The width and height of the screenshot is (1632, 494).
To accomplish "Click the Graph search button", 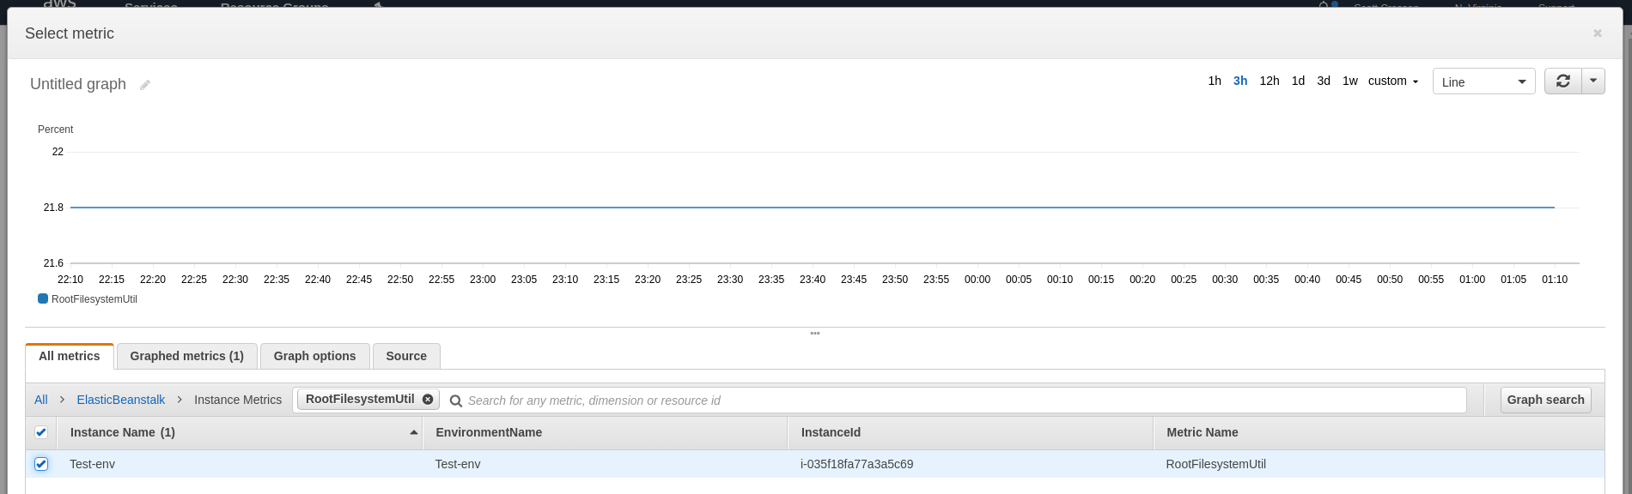I will (x=1545, y=400).
